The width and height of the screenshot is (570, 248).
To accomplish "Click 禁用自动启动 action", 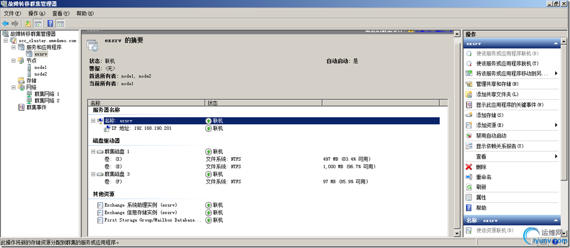I will coord(491,136).
